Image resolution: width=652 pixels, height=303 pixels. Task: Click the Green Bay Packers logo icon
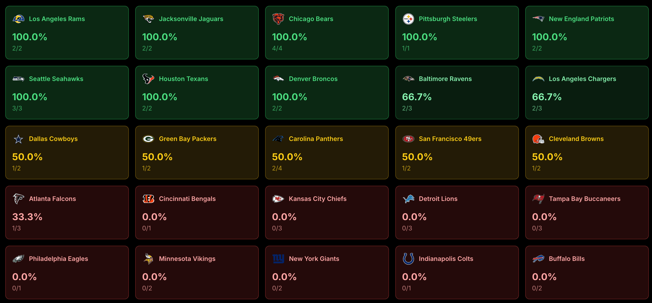pos(148,139)
